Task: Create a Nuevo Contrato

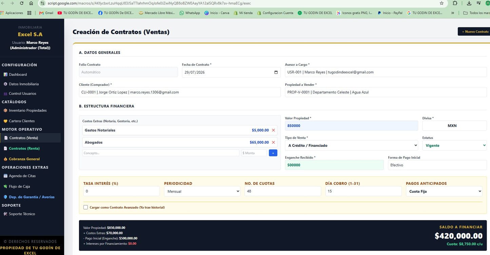Action: tap(474, 32)
